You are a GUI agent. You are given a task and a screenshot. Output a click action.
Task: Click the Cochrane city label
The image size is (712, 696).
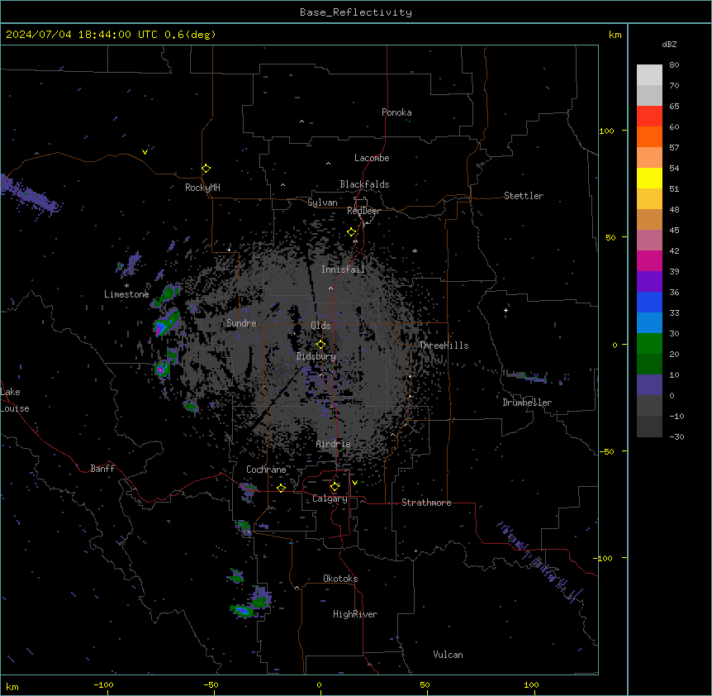266,470
